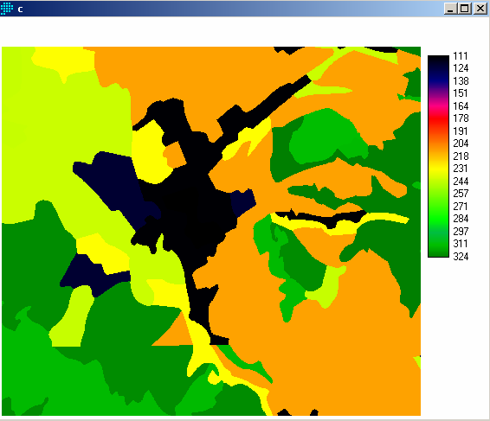Select legend value 218

[461, 156]
